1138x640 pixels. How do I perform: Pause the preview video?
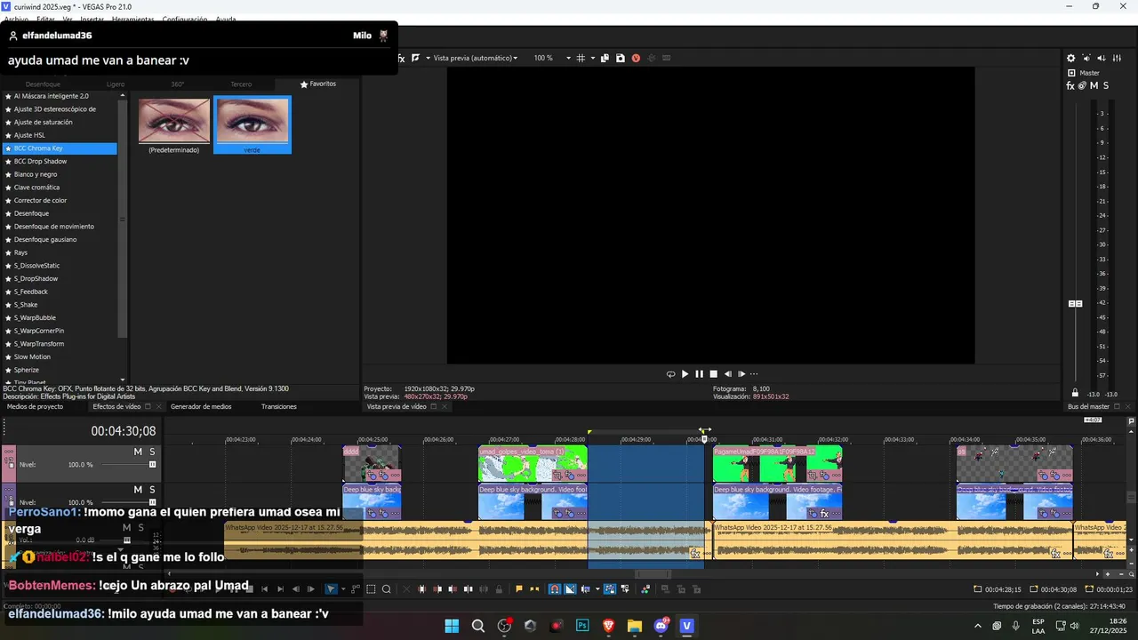699,374
